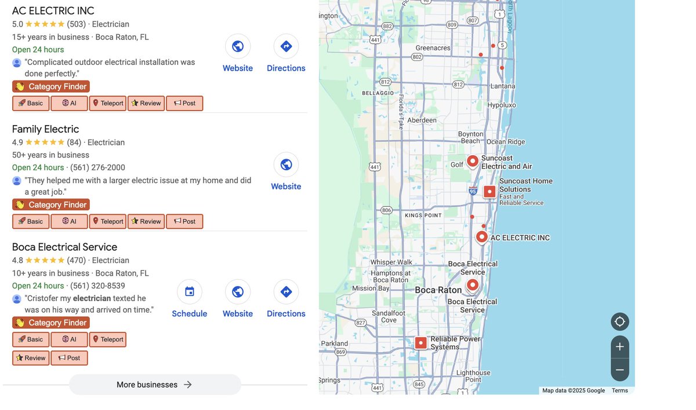Click Teleport button for Boca Electrical Service
Image resolution: width=696 pixels, height=410 pixels.
tap(108, 339)
